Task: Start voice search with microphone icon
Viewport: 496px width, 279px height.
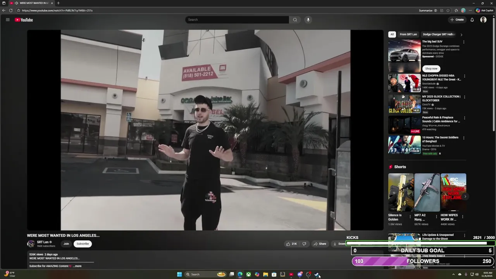Action: [308, 20]
